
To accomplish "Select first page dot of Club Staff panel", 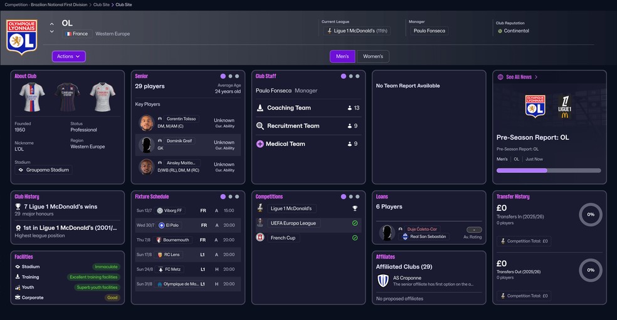I will click(x=344, y=76).
